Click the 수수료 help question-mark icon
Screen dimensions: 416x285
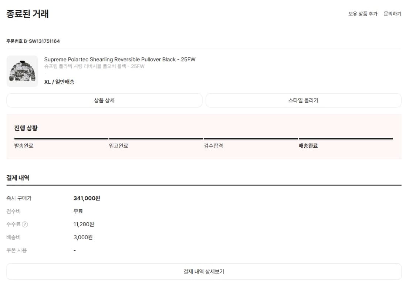[x=25, y=224]
